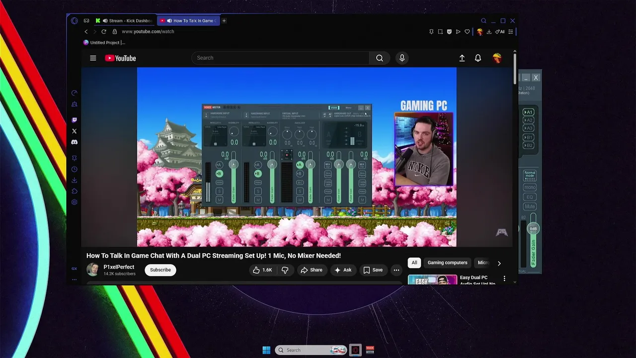Open the YouTube account avatar menu
This screenshot has height=358, width=636.
click(x=497, y=58)
